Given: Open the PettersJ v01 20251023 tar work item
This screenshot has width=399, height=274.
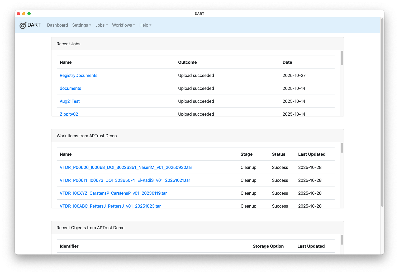Looking at the screenshot, I should 110,206.
